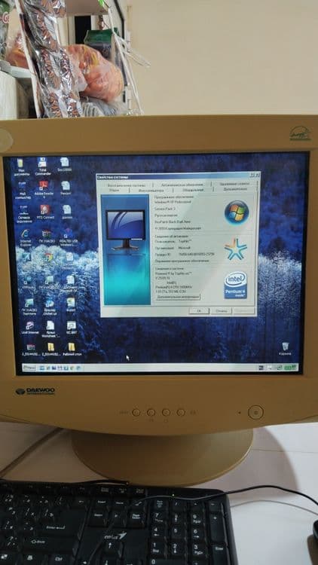Image resolution: width=318 pixels, height=565 pixels.
Task: Open the Рабочий стол folder on the desktop
Action: [72, 349]
